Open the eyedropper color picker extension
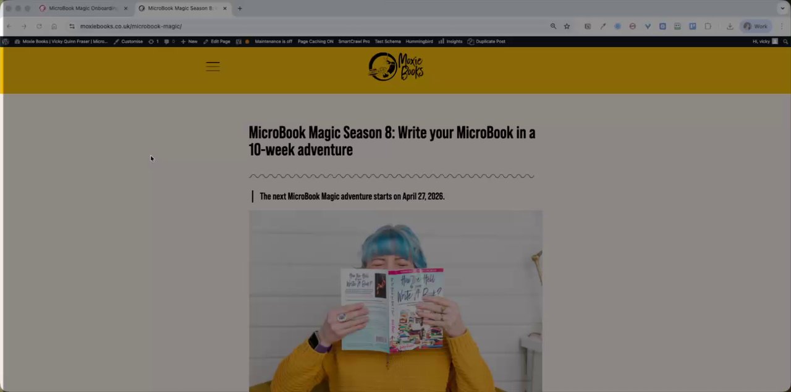This screenshot has width=791, height=392. (x=603, y=27)
